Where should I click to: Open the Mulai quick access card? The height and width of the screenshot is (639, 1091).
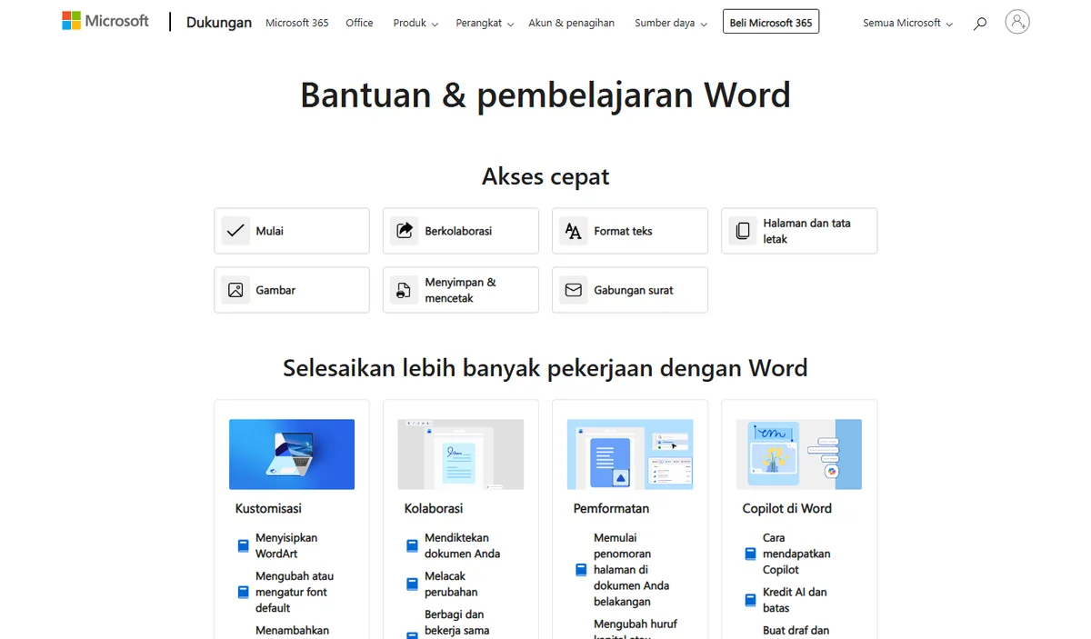tap(292, 231)
